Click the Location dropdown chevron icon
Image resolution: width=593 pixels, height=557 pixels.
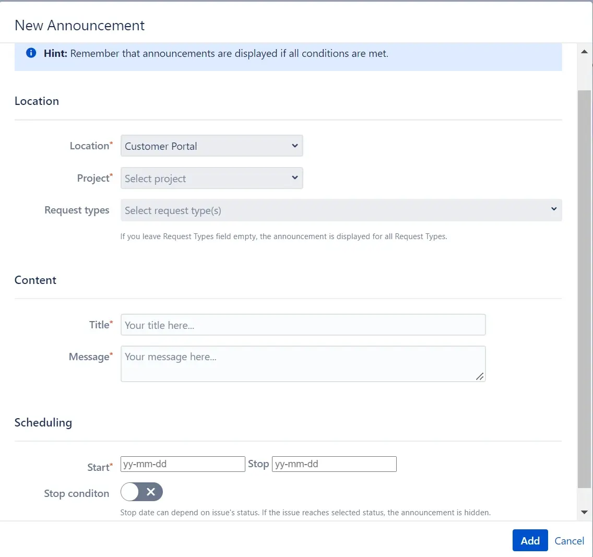[294, 146]
